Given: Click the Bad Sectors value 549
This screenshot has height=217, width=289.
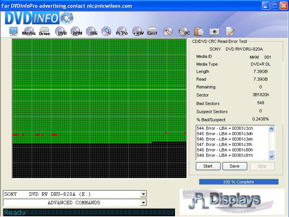Looking at the screenshot, I should pos(261,103).
